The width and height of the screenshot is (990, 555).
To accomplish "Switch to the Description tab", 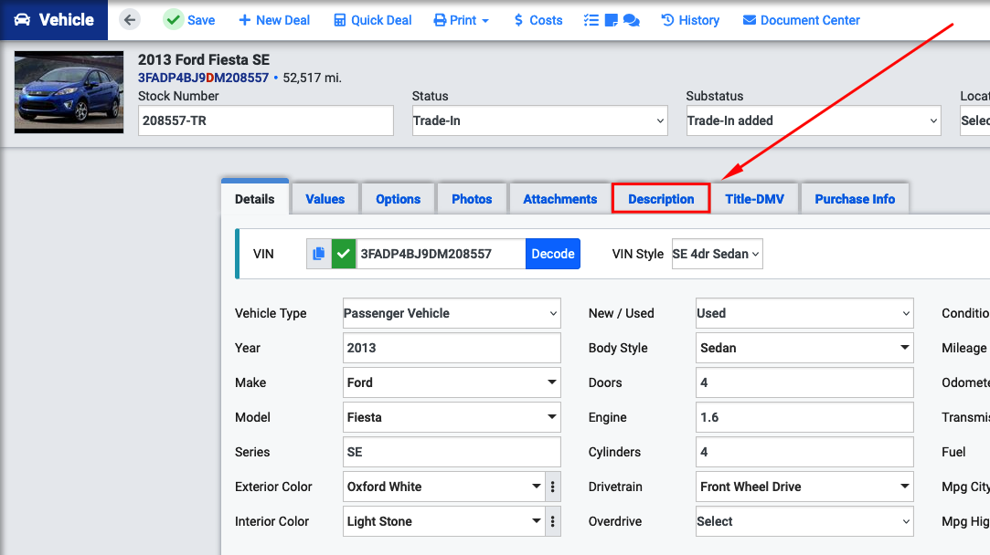I will point(660,198).
